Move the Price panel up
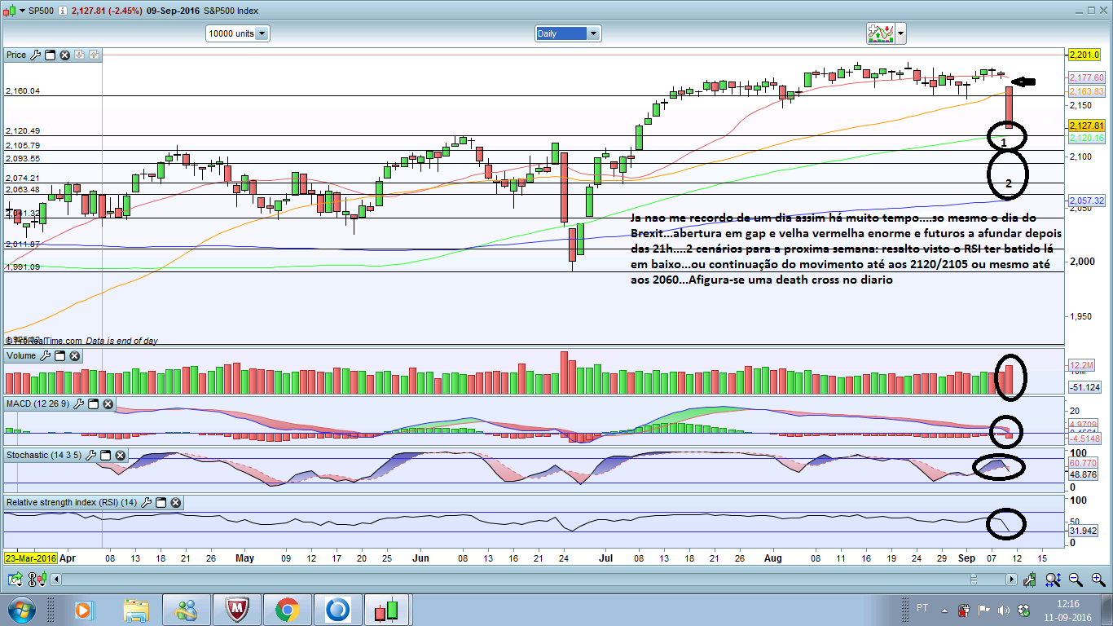The image size is (1113, 626). click(x=94, y=55)
